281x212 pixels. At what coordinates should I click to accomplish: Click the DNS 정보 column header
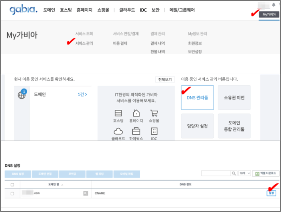tap(185, 184)
